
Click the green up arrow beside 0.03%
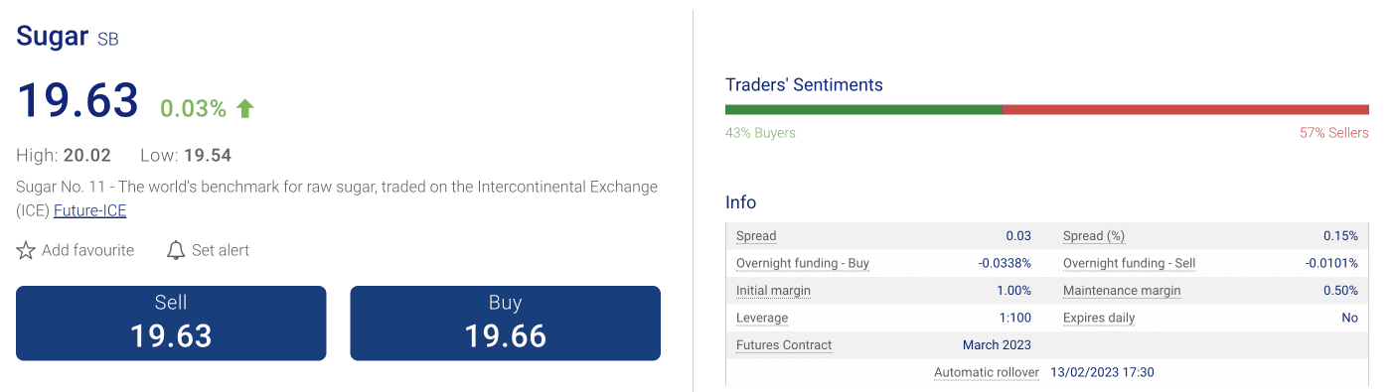coord(245,108)
